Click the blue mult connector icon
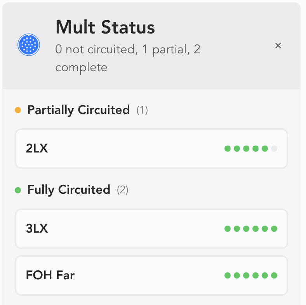The image size is (306, 305). coord(29,45)
